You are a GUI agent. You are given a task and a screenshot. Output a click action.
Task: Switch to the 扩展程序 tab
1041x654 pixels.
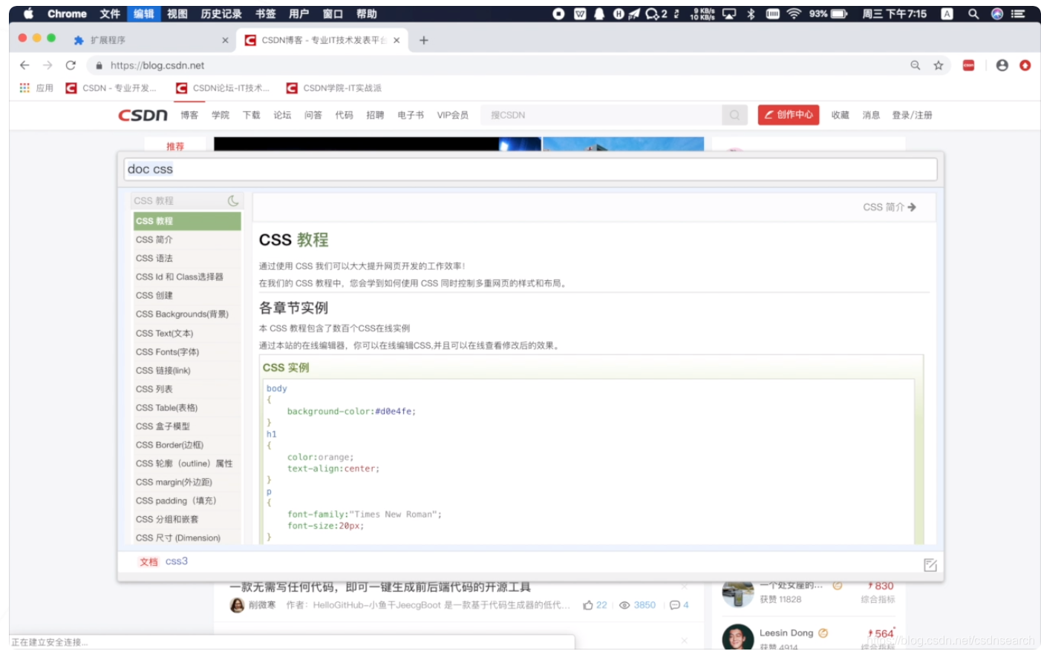point(151,40)
